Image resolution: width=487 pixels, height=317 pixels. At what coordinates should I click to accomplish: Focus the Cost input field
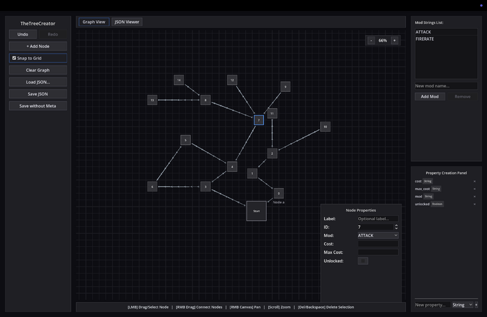[x=378, y=244]
